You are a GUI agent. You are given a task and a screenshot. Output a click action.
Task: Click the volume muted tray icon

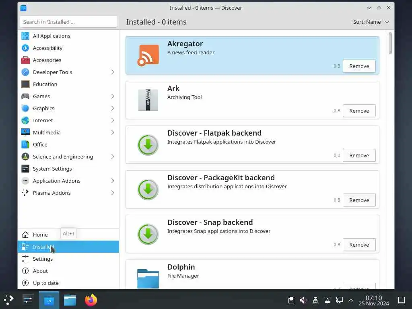tap(303, 300)
